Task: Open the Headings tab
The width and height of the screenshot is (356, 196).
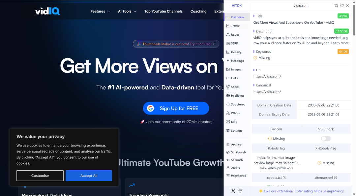Action: (x=237, y=61)
